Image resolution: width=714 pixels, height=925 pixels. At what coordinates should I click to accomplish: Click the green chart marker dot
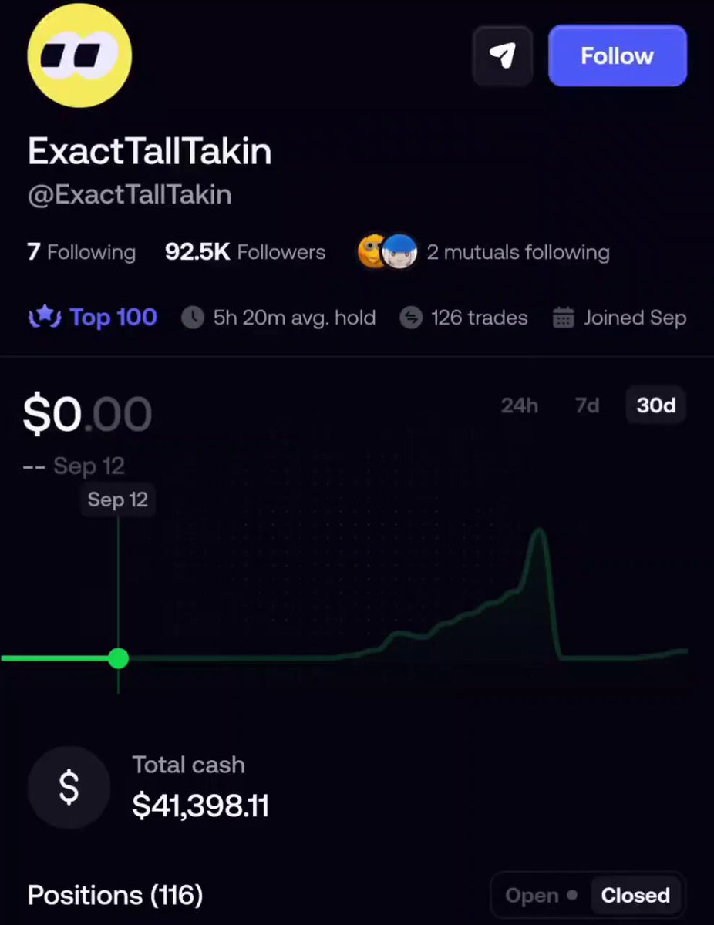tap(118, 658)
